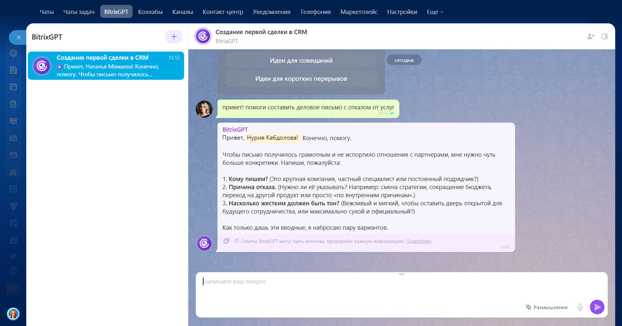Click bold text Насколько жестким должен быть тон?
622x326 pixels.
click(284, 203)
